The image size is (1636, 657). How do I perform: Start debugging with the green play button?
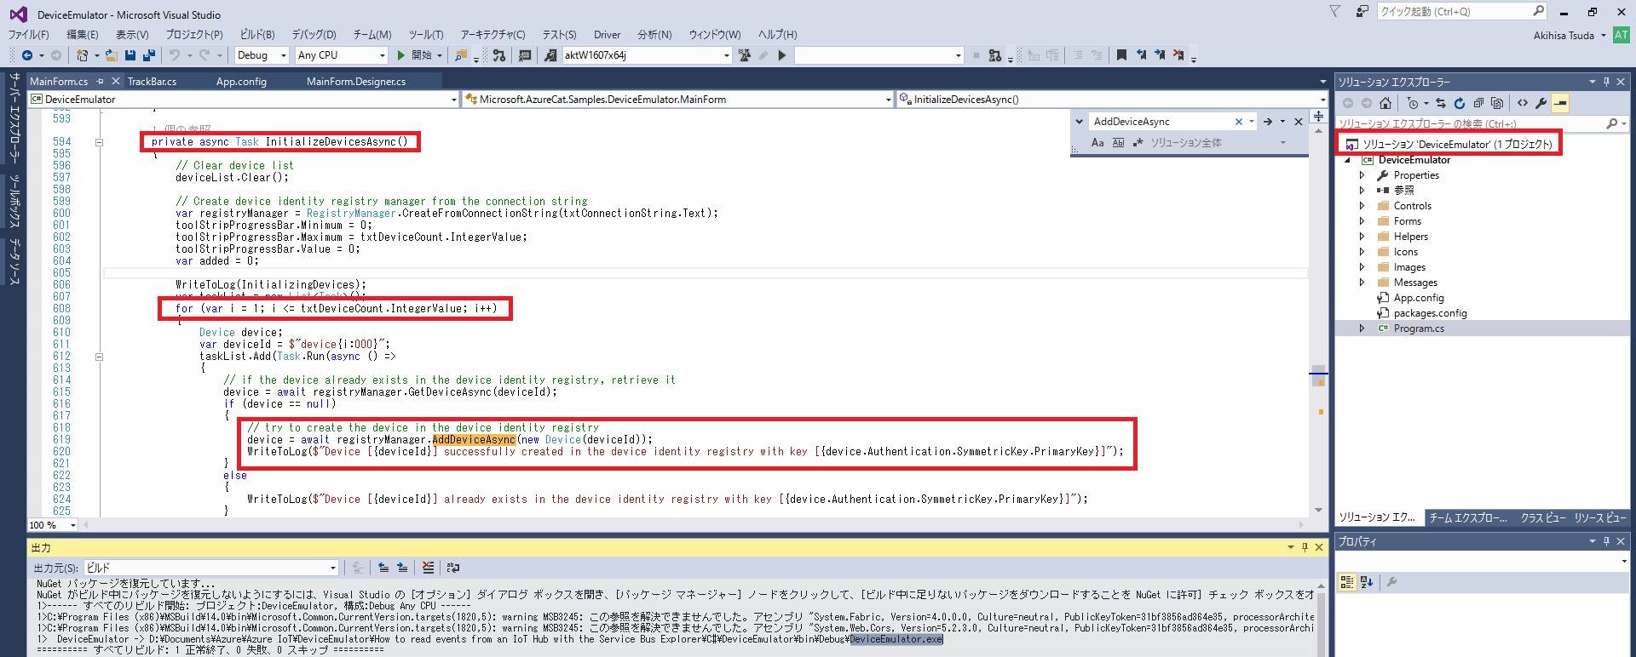click(401, 55)
